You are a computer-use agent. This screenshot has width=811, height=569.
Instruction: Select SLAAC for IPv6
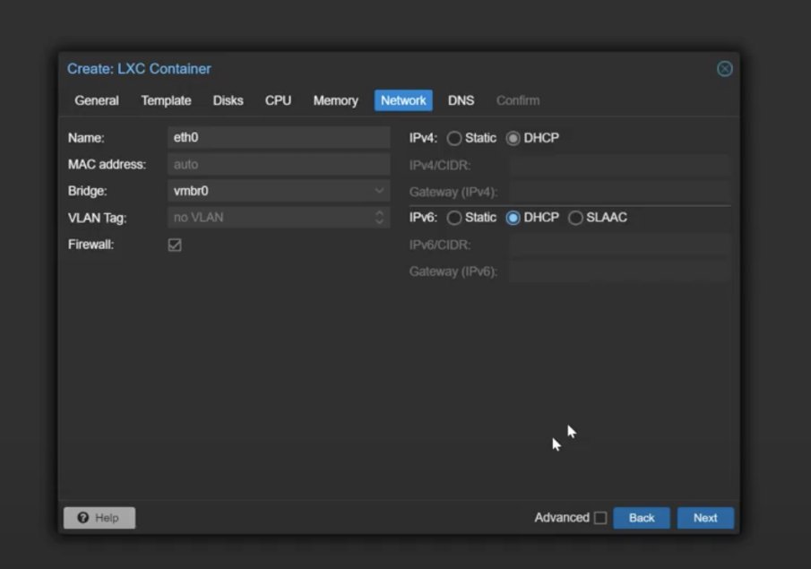pos(575,218)
